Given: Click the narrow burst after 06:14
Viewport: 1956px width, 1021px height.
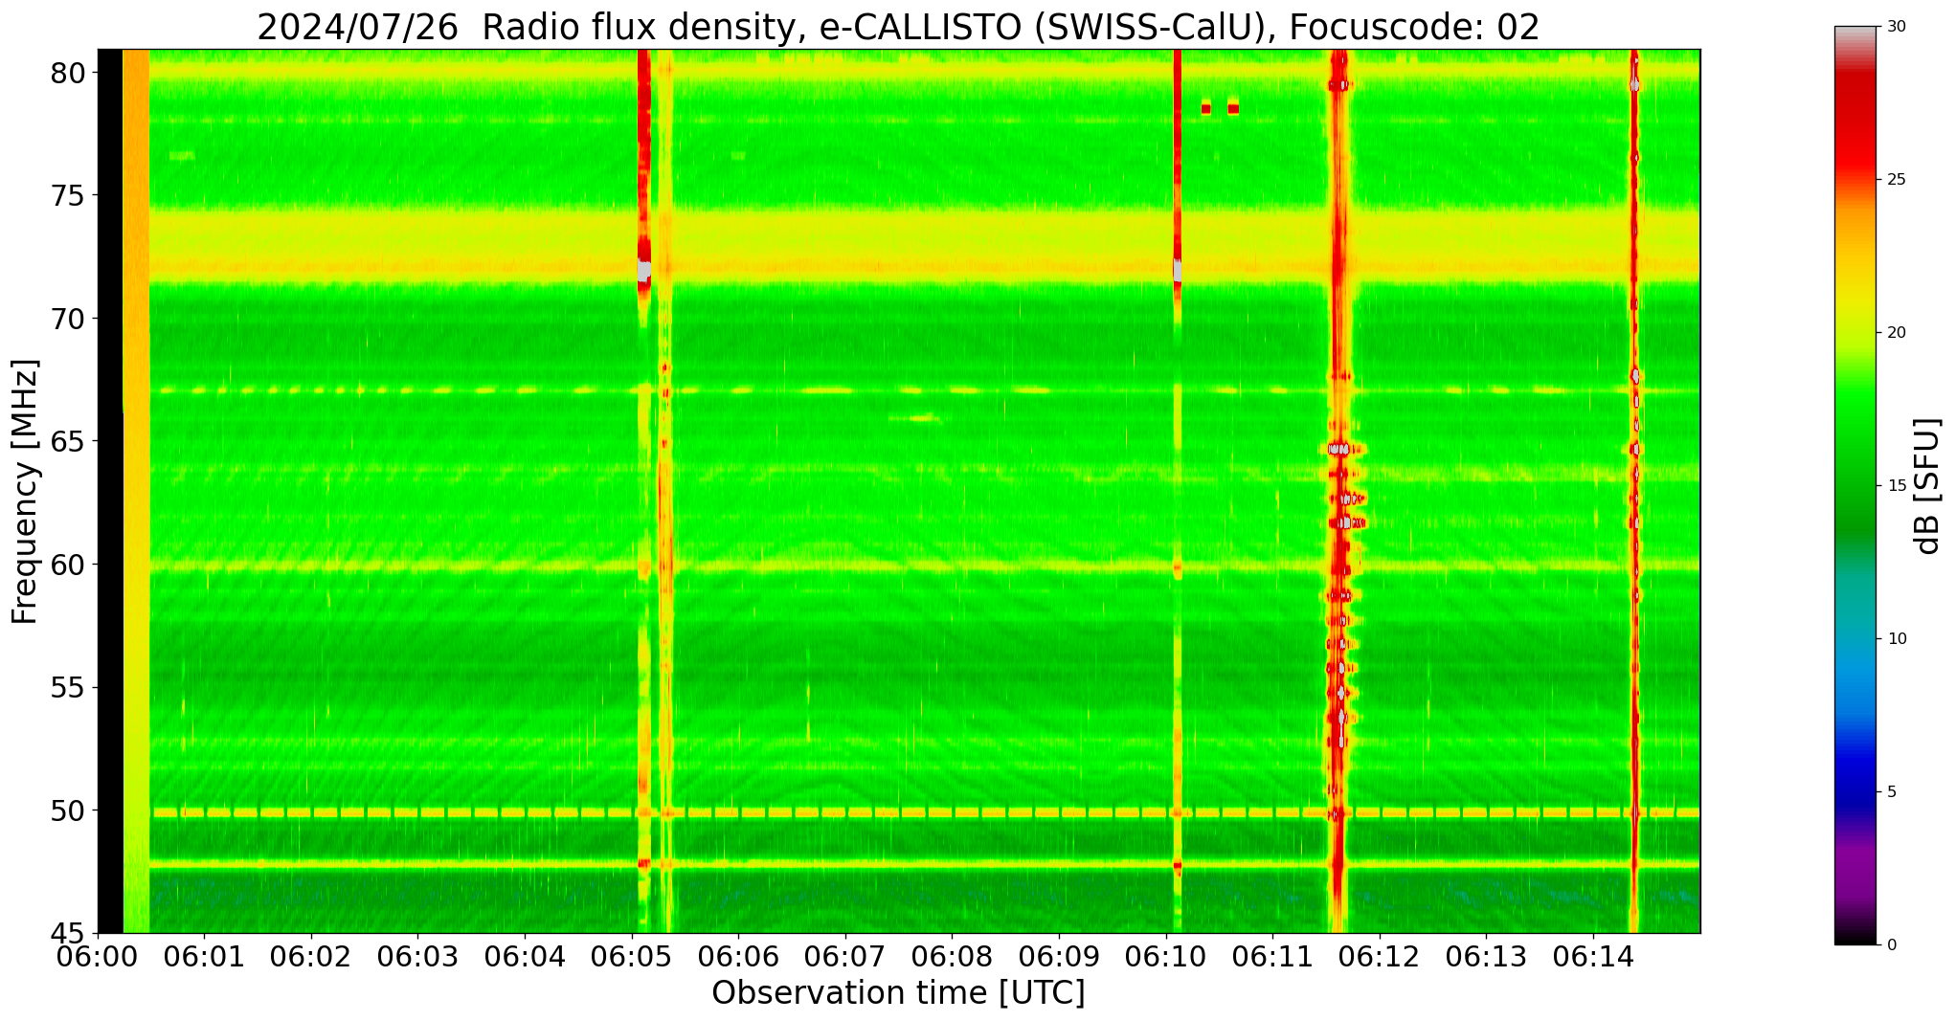Looking at the screenshot, I should coord(1634,490).
